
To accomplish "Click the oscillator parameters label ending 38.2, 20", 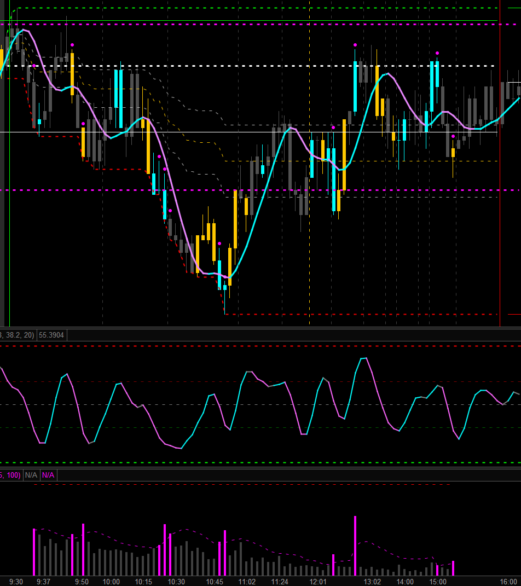I will [18, 335].
